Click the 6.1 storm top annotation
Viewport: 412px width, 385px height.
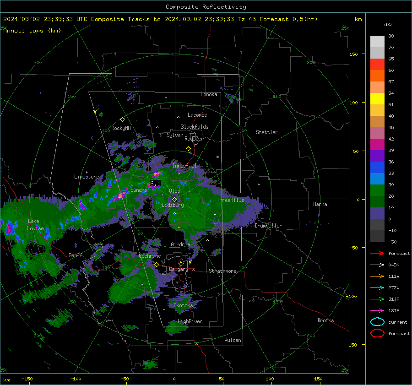click(x=155, y=184)
